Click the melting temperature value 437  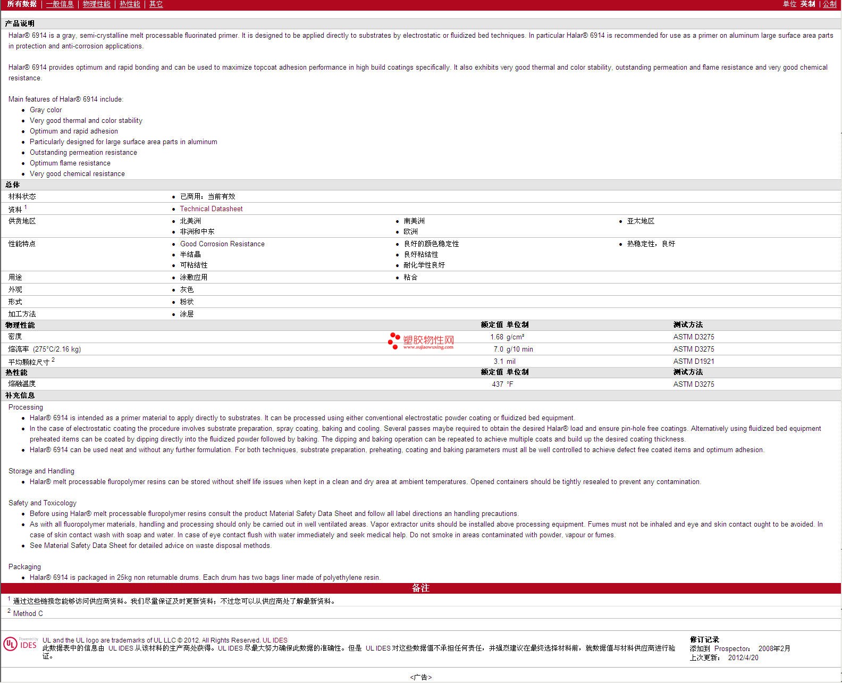[x=498, y=385]
